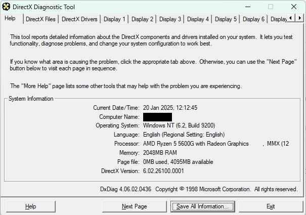Click the '0MB used, 4095MB available' value
The width and height of the screenshot is (306, 215).
178,162
